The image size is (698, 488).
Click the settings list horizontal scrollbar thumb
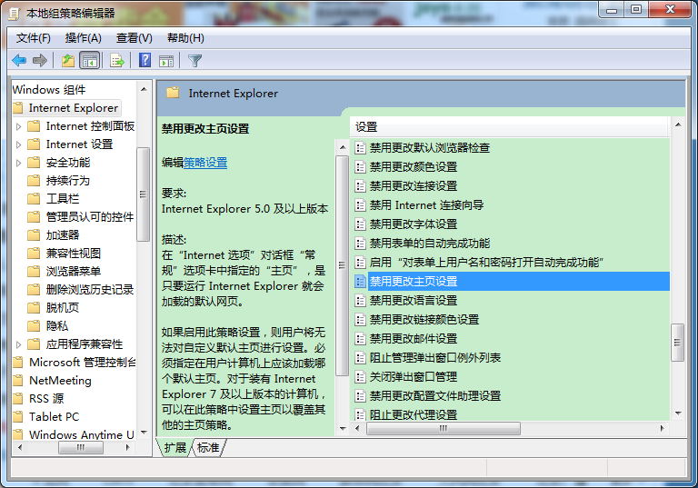443,428
